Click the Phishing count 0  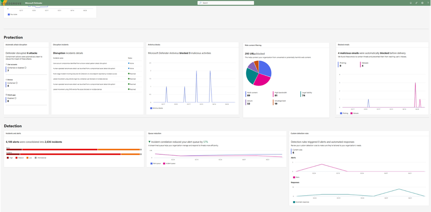(341, 66)
